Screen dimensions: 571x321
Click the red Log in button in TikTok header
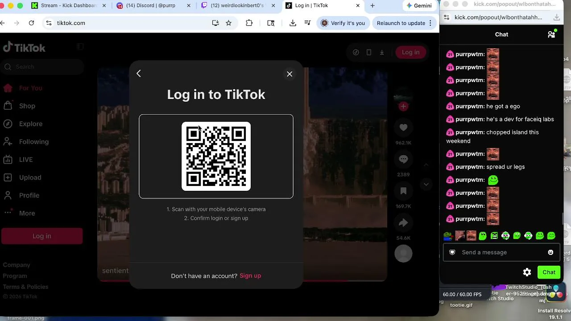tap(410, 52)
